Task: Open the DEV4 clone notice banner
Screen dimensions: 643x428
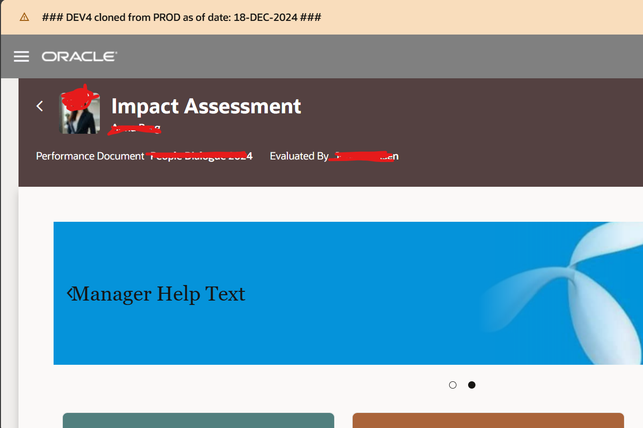Action: [180, 17]
